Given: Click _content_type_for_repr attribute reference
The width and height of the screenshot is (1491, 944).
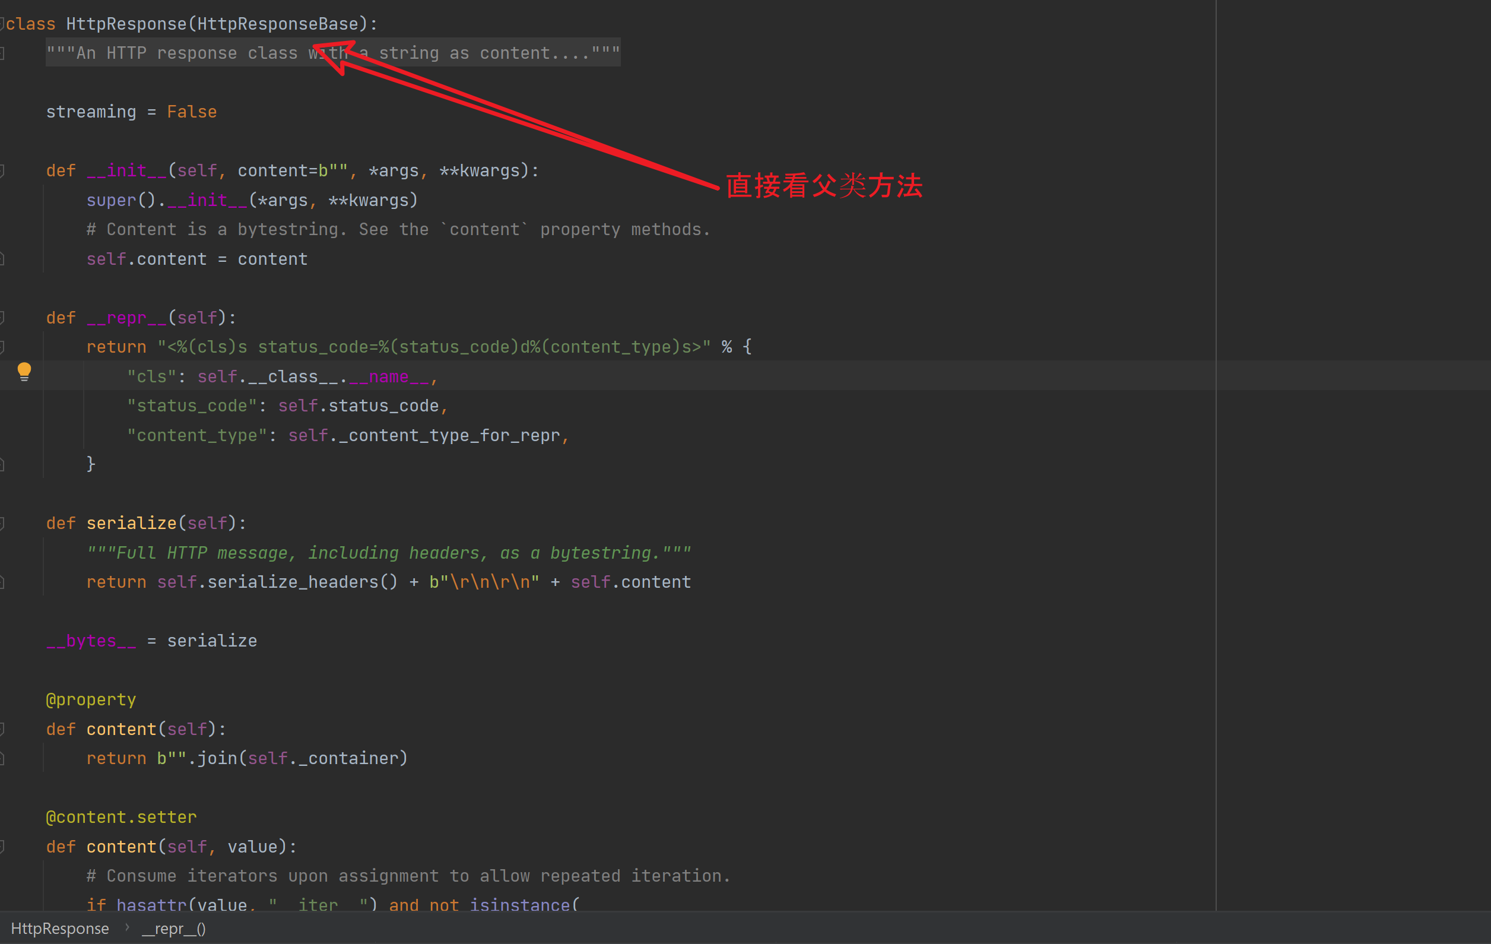Looking at the screenshot, I should [x=448, y=435].
